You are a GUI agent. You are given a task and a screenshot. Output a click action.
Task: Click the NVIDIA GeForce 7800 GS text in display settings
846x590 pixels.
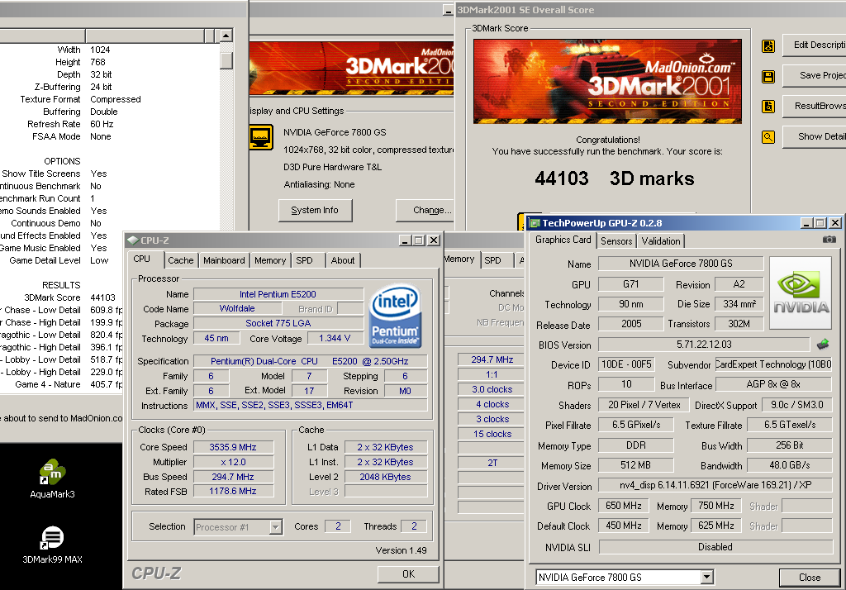335,132
